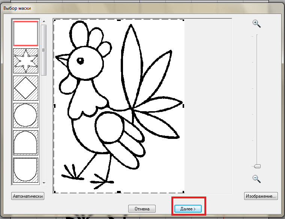
Task: Close the Выбор маски dialog
Action: point(276,7)
